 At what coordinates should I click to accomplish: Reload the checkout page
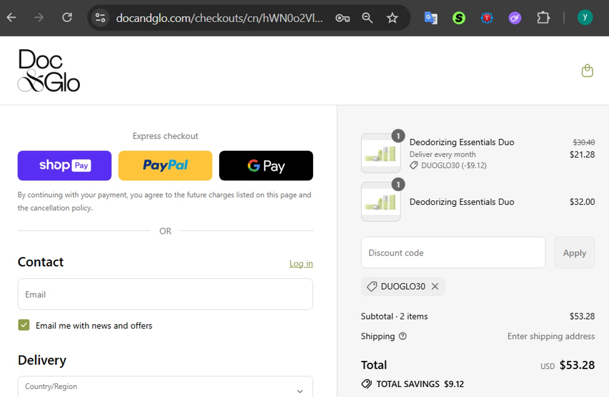click(x=67, y=17)
